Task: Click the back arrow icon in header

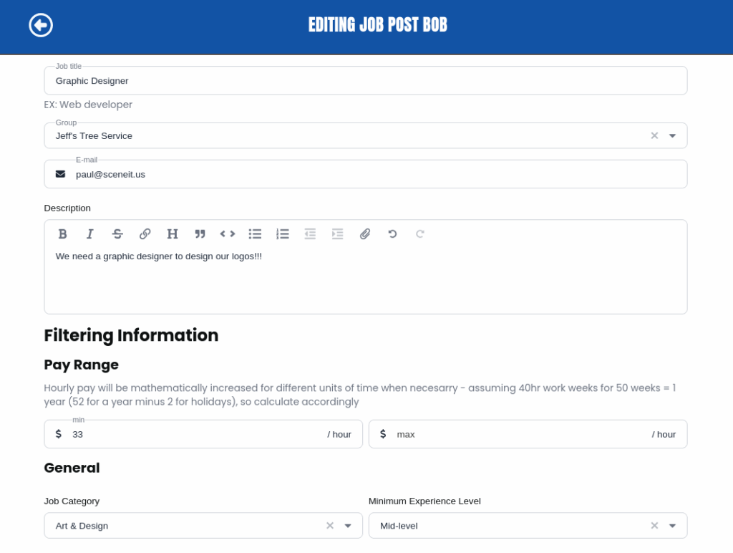Action: [41, 25]
